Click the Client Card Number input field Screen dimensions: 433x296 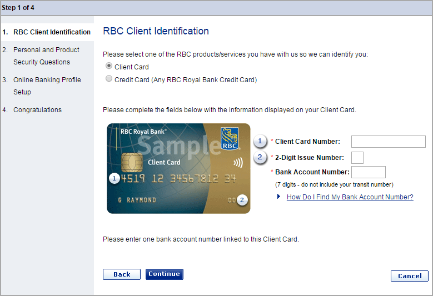388,142
